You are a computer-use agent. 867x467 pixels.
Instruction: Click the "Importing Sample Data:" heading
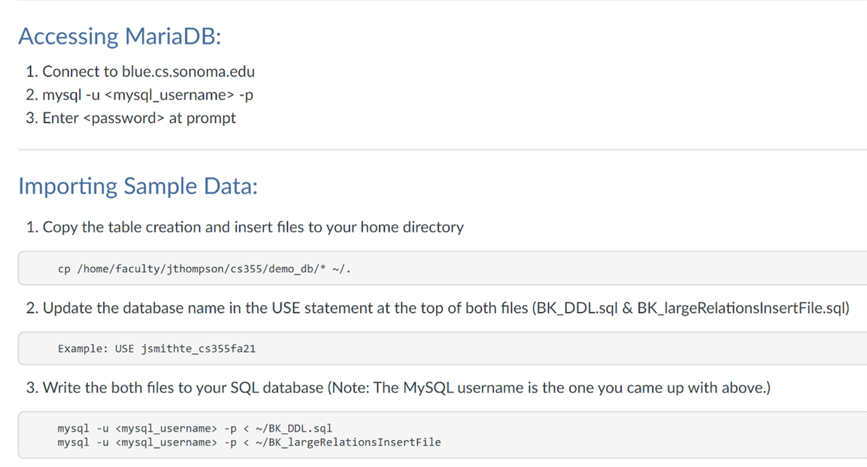coord(138,185)
